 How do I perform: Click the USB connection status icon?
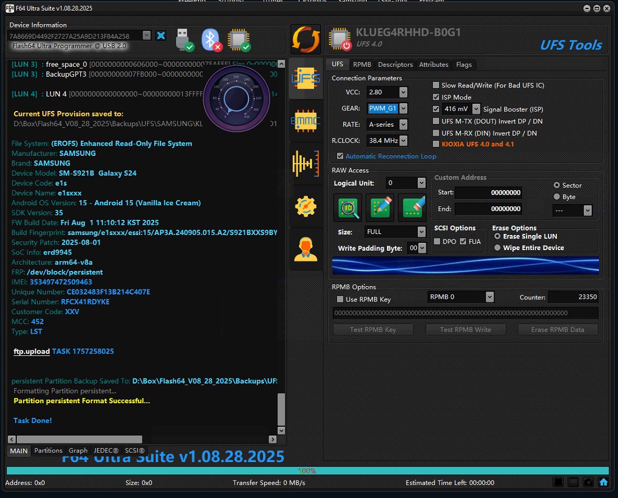pyautogui.click(x=184, y=40)
